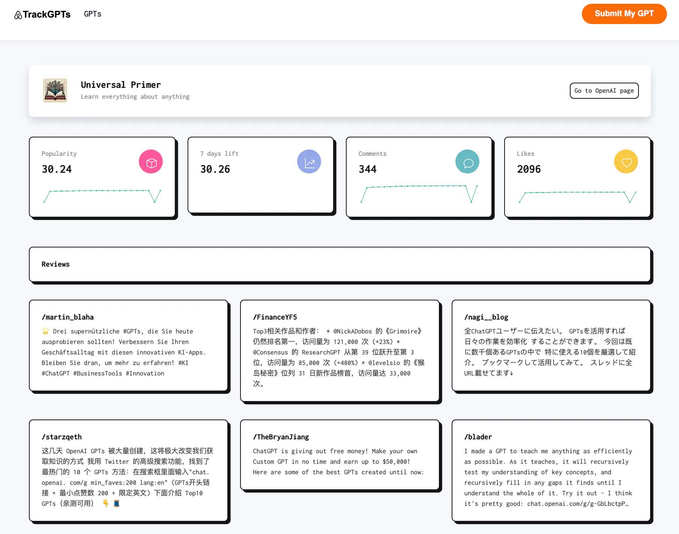Click the Comments label
The image size is (679, 534).
[x=373, y=154]
